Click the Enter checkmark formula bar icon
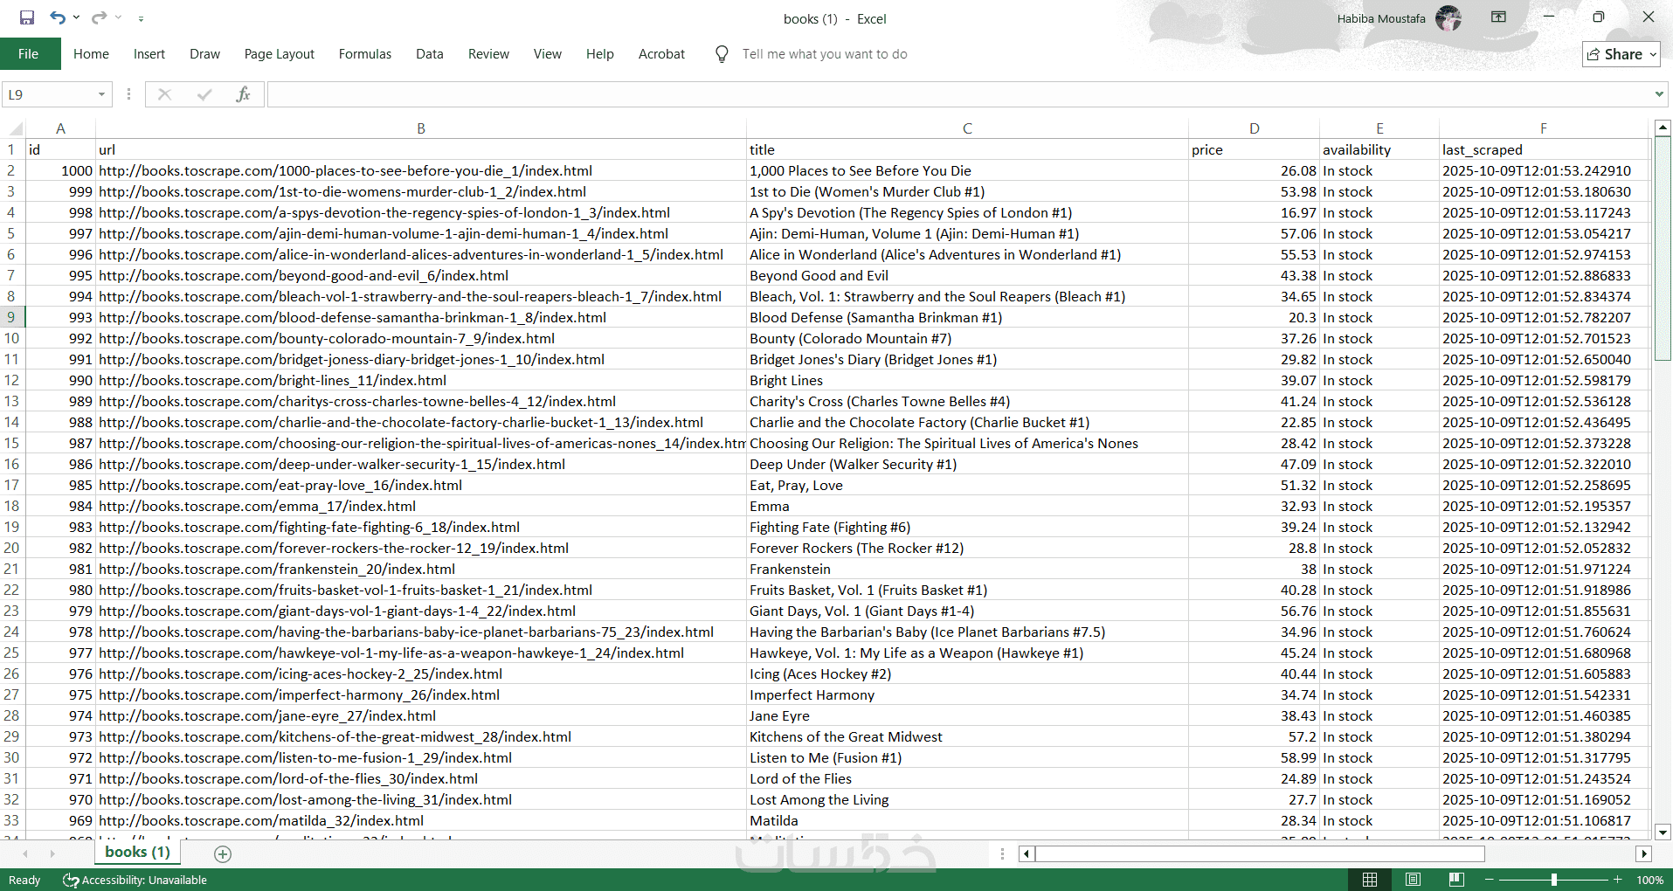Image resolution: width=1673 pixels, height=891 pixels. [204, 94]
